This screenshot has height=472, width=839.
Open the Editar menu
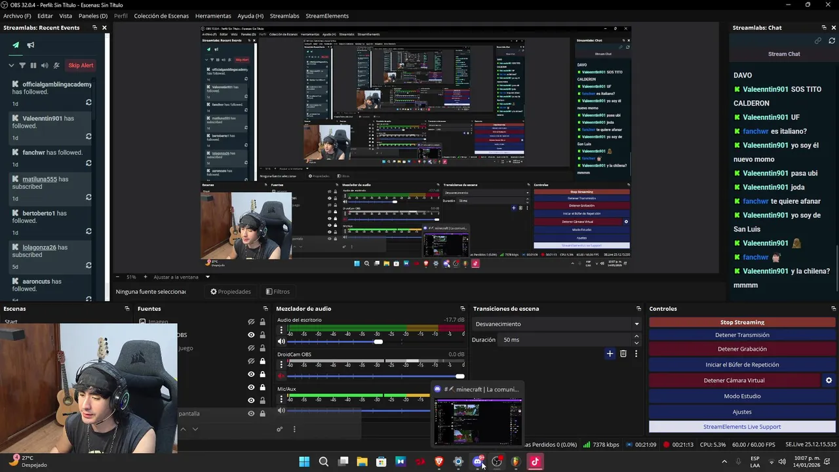pyautogui.click(x=45, y=16)
